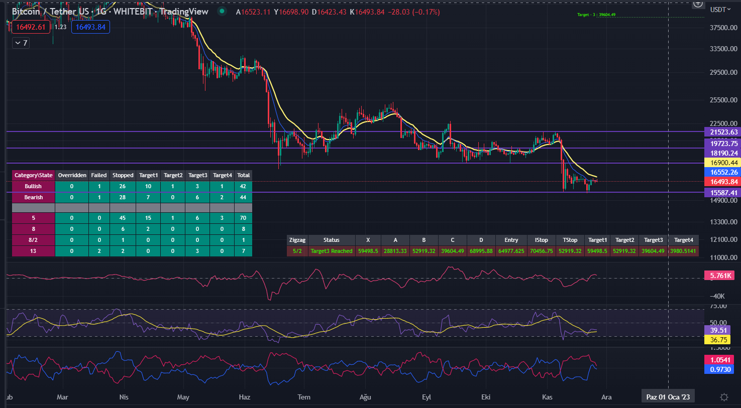Click the Entry value 64977.625
The height and width of the screenshot is (408, 741).
pyautogui.click(x=511, y=251)
